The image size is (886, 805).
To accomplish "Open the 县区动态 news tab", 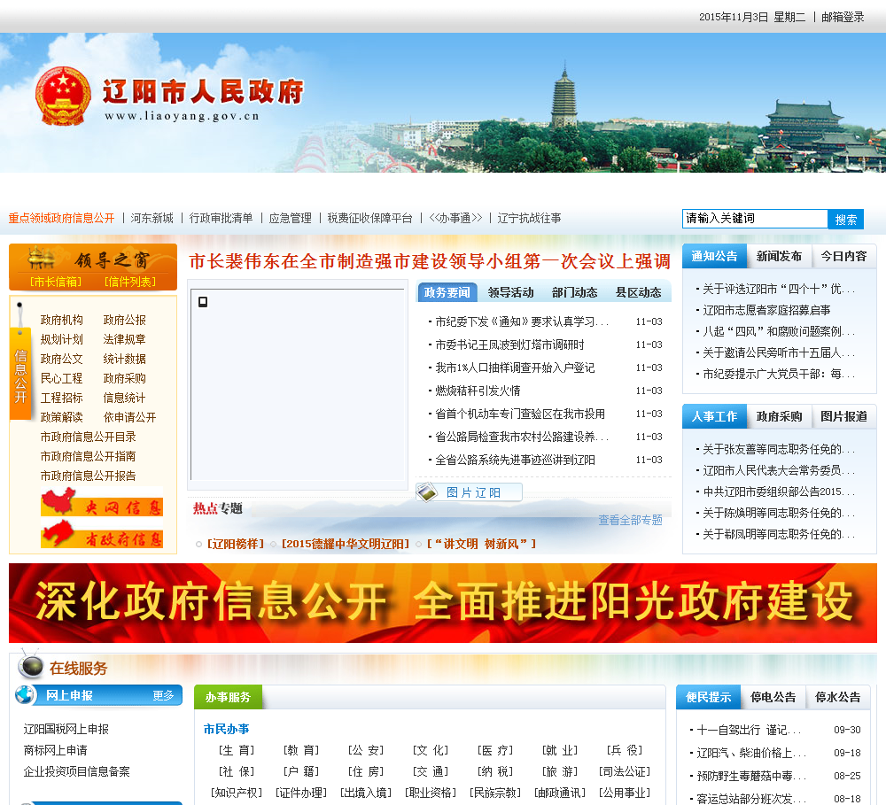I will [x=639, y=292].
